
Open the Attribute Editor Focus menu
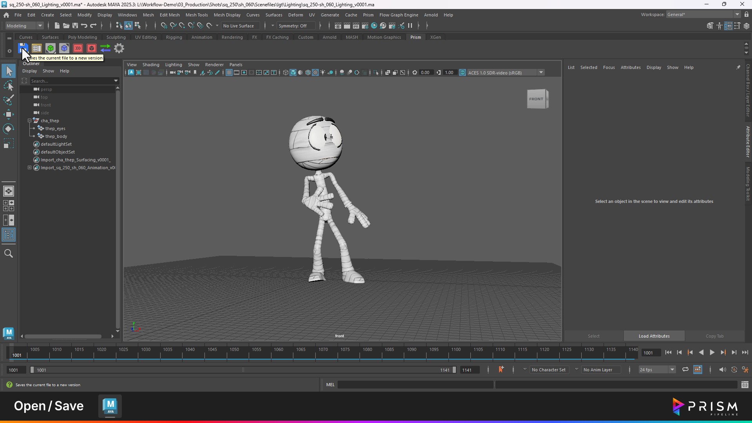(x=609, y=67)
